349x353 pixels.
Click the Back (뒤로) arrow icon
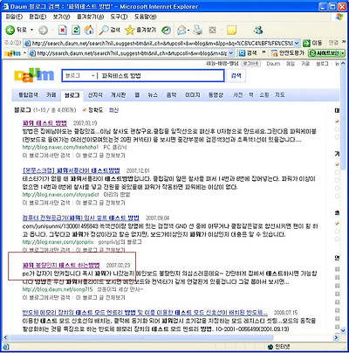pos(10,30)
